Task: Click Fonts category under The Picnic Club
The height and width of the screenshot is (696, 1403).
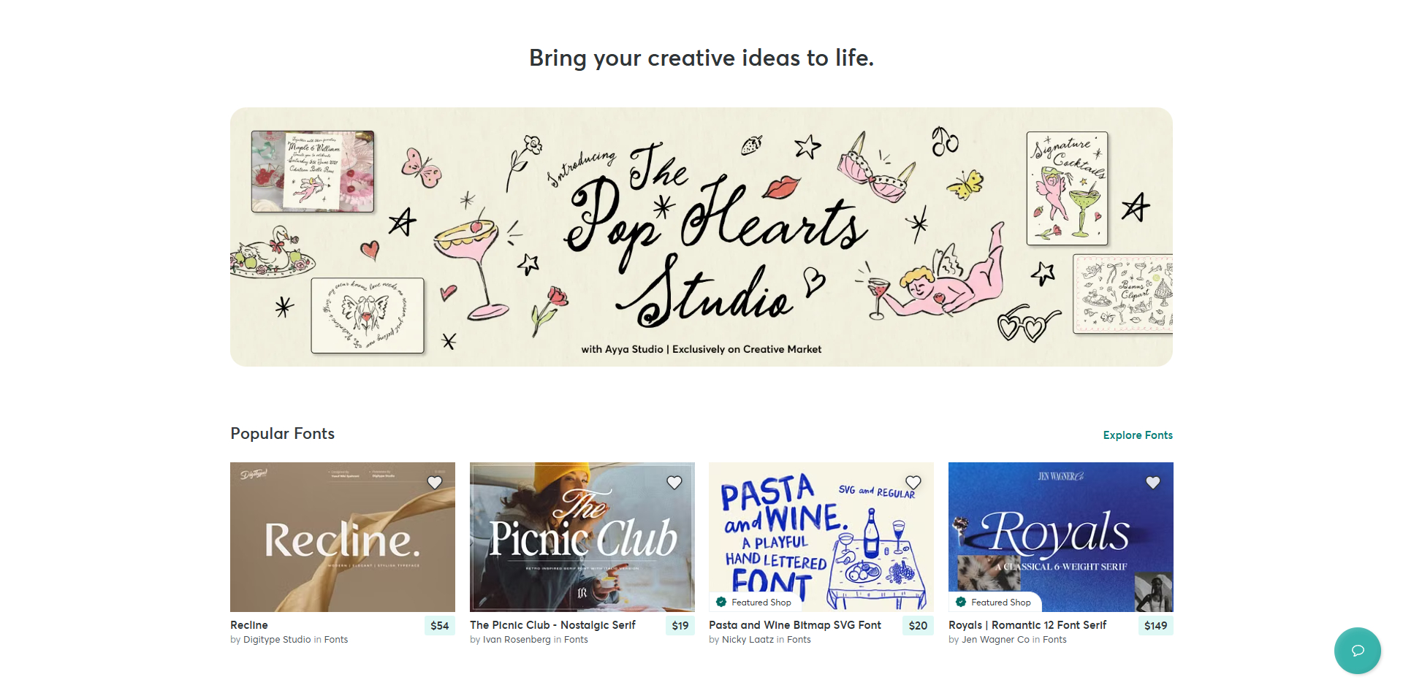Action: coord(576,640)
